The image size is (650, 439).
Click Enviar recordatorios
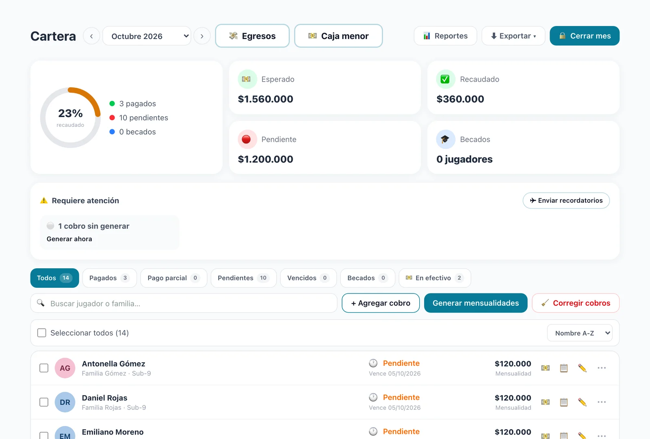[x=566, y=200]
